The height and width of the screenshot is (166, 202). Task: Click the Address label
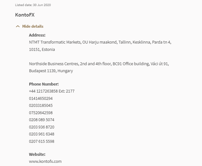(x=37, y=35)
